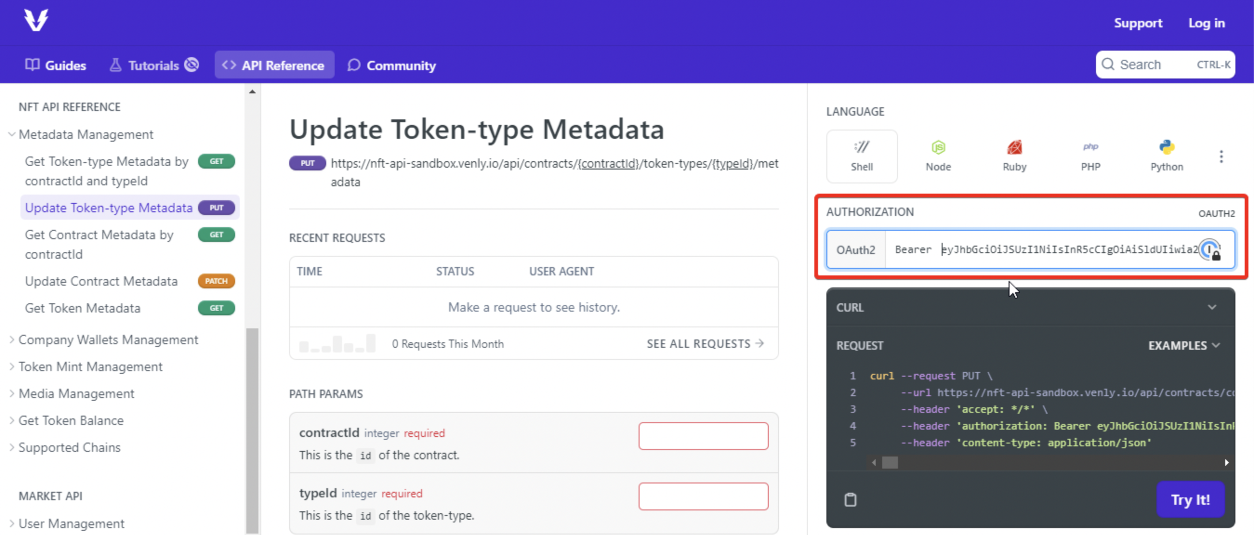Click the code horizontal scrollbar thumb

[x=890, y=463]
